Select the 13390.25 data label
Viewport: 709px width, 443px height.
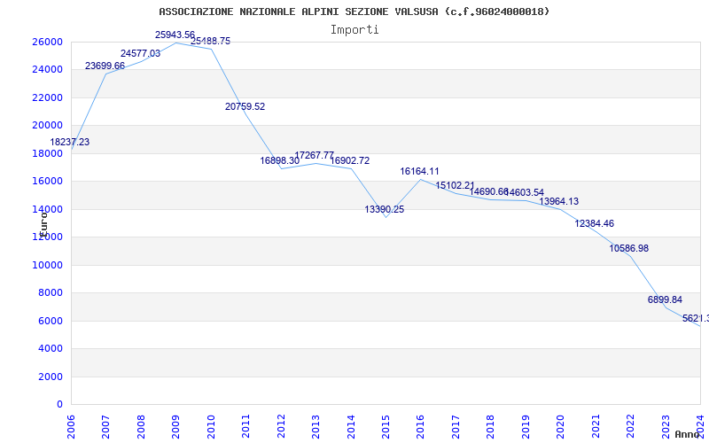point(385,209)
